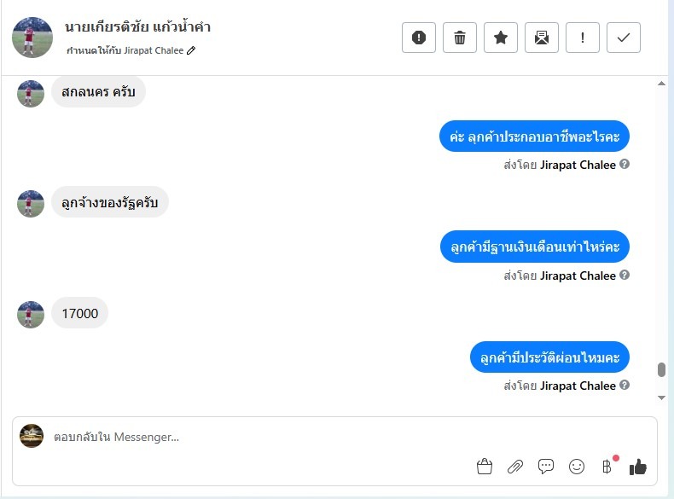674x499 pixels.
Task: Click the Baht payment request icon
Action: pos(607,467)
